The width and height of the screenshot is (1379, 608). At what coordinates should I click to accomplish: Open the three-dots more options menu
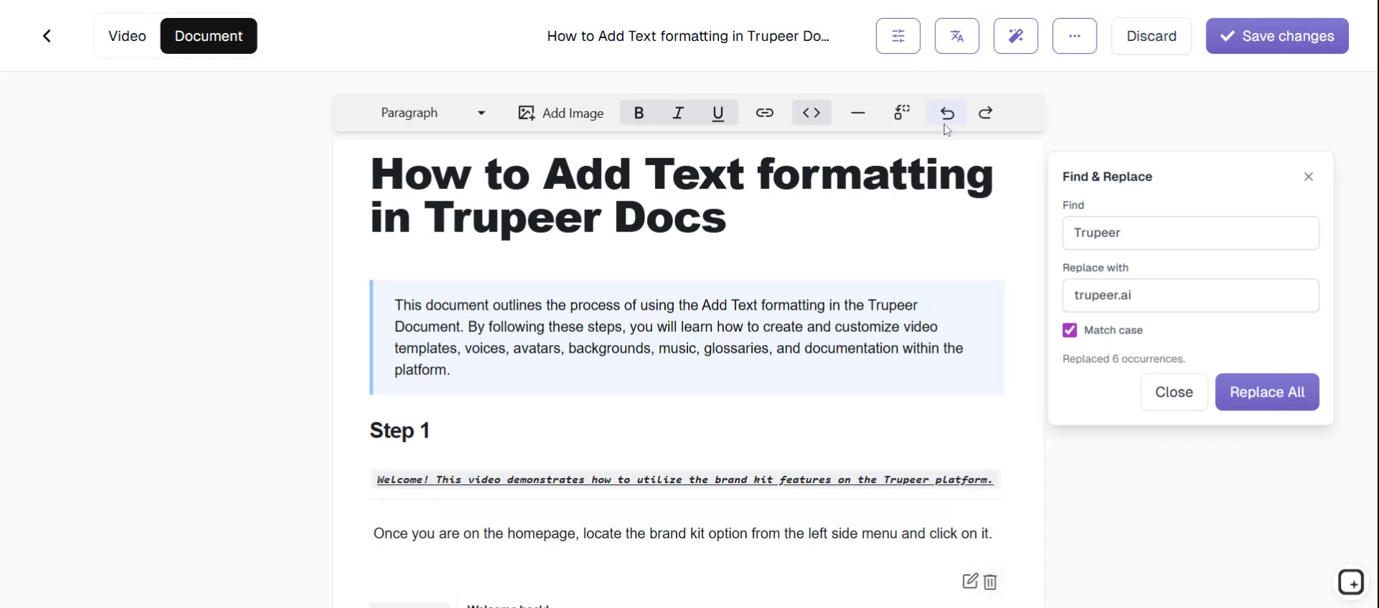tap(1074, 36)
